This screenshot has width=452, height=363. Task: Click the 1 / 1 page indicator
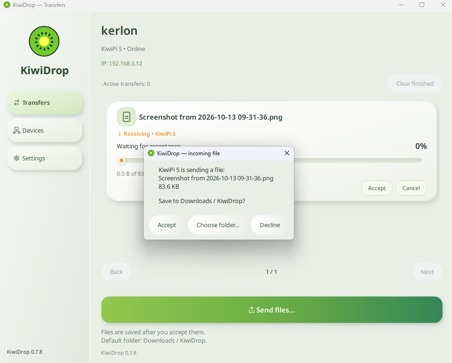point(271,272)
